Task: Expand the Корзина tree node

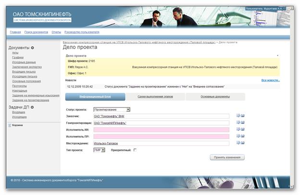Action: click(x=10, y=125)
